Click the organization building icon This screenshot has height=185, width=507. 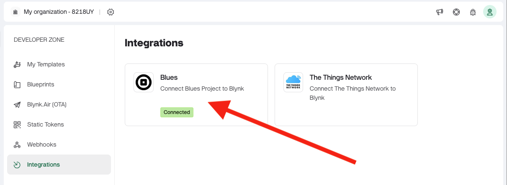[15, 12]
